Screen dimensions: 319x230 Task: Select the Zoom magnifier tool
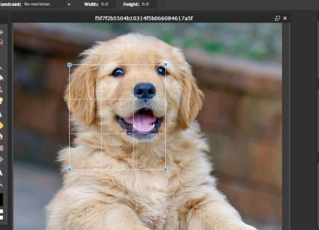(x=1, y=184)
